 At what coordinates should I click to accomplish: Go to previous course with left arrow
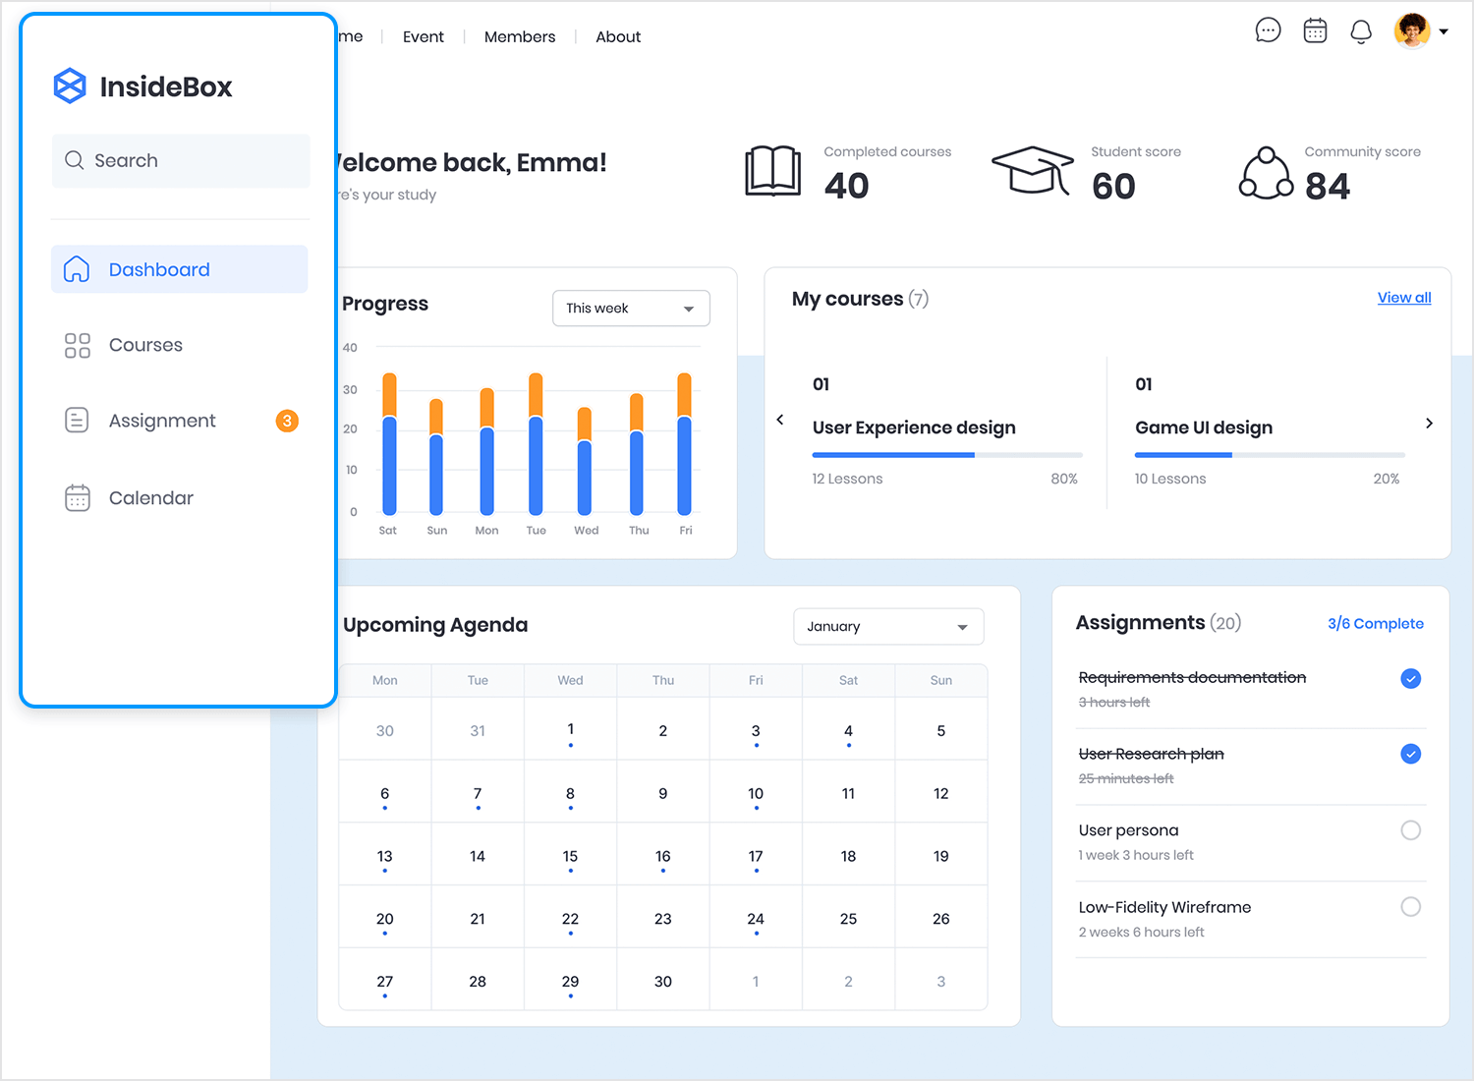click(x=780, y=420)
